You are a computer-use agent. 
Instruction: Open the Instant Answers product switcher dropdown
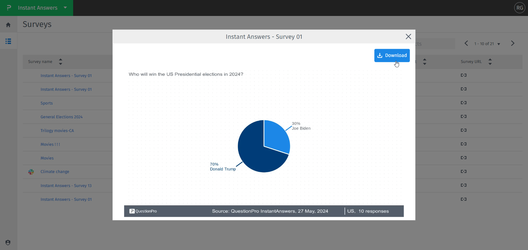coord(65,8)
